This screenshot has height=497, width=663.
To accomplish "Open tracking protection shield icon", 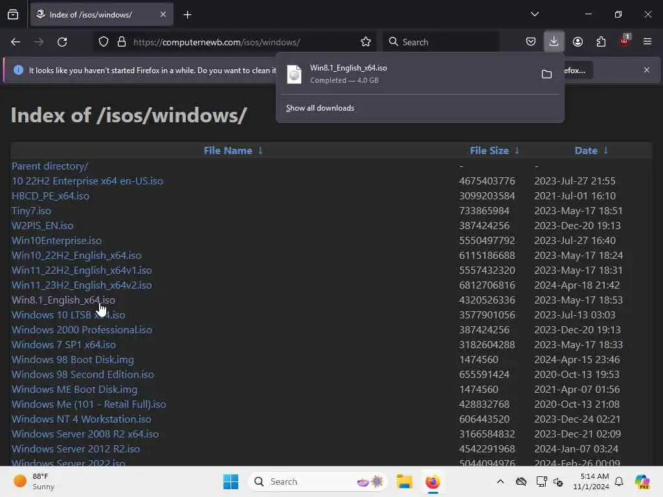I will coord(104,42).
